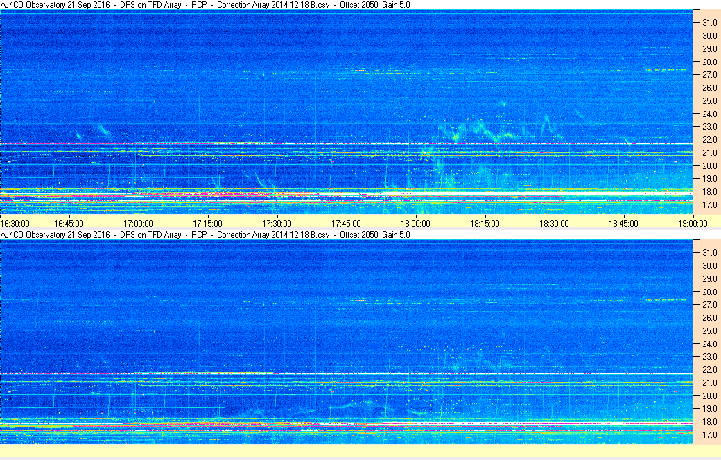Select the 17:30:00 time marker
The width and height of the screenshot is (721, 460).
277,223
